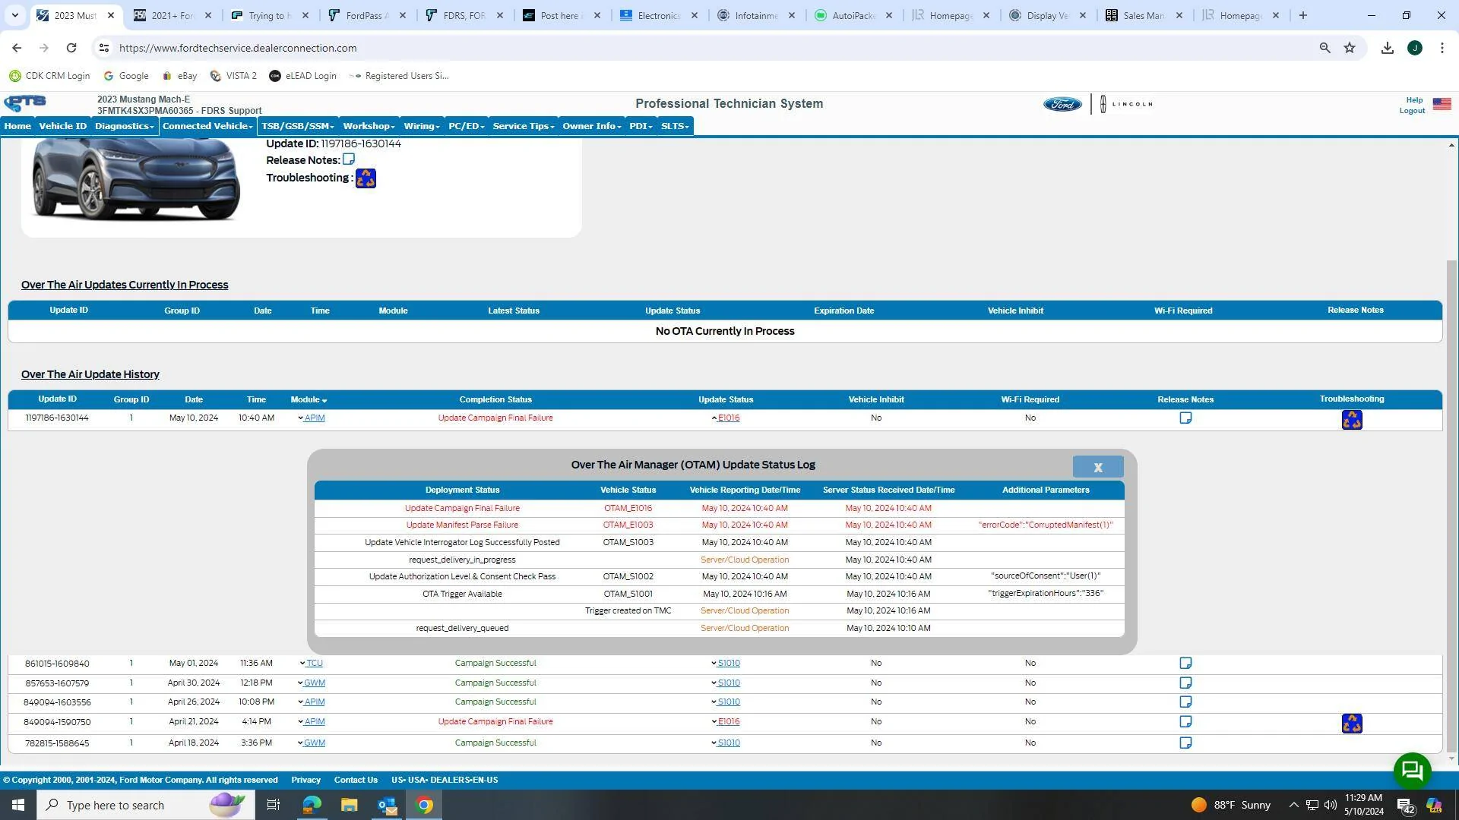Image resolution: width=1459 pixels, height=820 pixels.
Task: Open the Chrome profile avatar
Action: [1415, 48]
